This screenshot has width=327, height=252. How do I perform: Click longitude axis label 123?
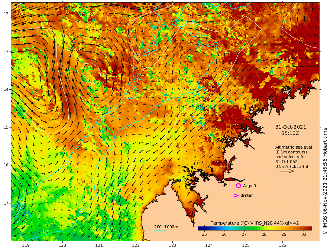point(172,245)
